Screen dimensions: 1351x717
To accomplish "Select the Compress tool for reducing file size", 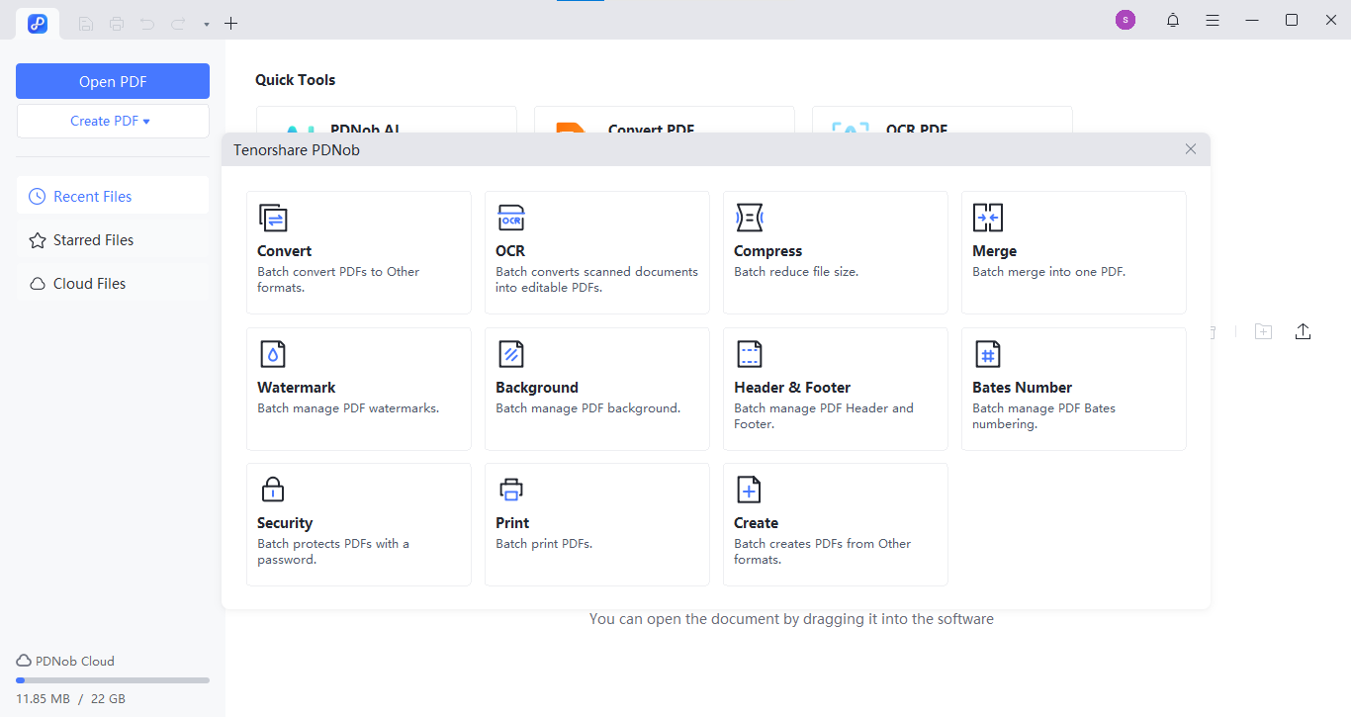I will (x=835, y=252).
